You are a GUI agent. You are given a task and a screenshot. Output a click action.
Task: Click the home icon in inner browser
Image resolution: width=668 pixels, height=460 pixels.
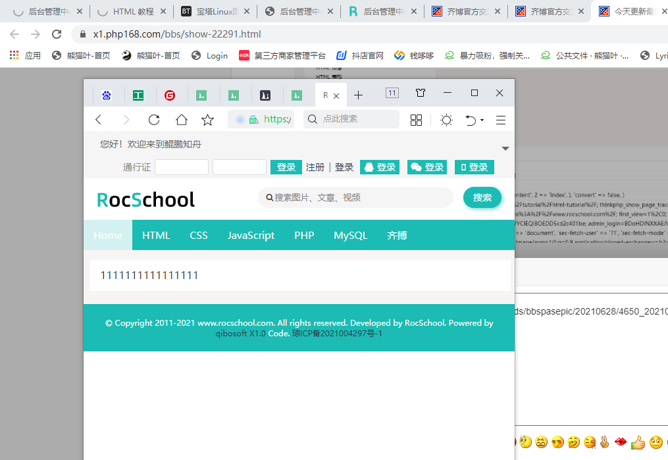181,120
